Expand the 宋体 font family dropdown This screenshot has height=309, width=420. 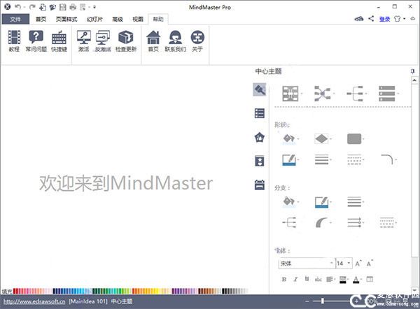(330, 264)
